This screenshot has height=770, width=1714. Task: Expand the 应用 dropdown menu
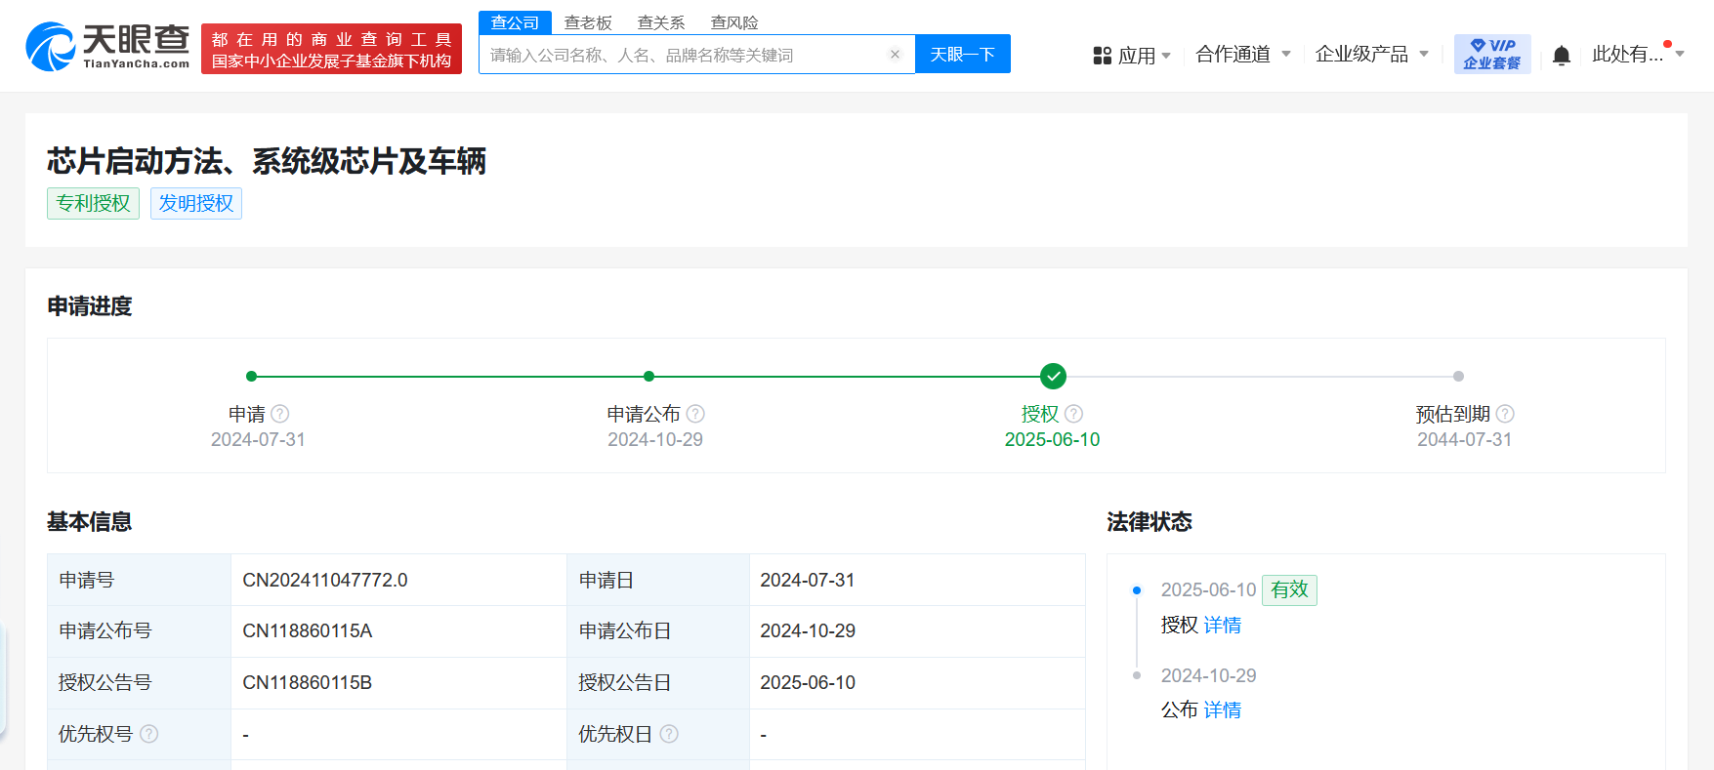[1133, 56]
